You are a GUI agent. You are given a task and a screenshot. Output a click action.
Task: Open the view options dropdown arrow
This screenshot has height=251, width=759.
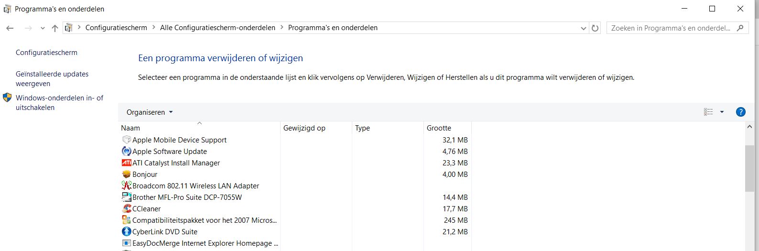[722, 112]
